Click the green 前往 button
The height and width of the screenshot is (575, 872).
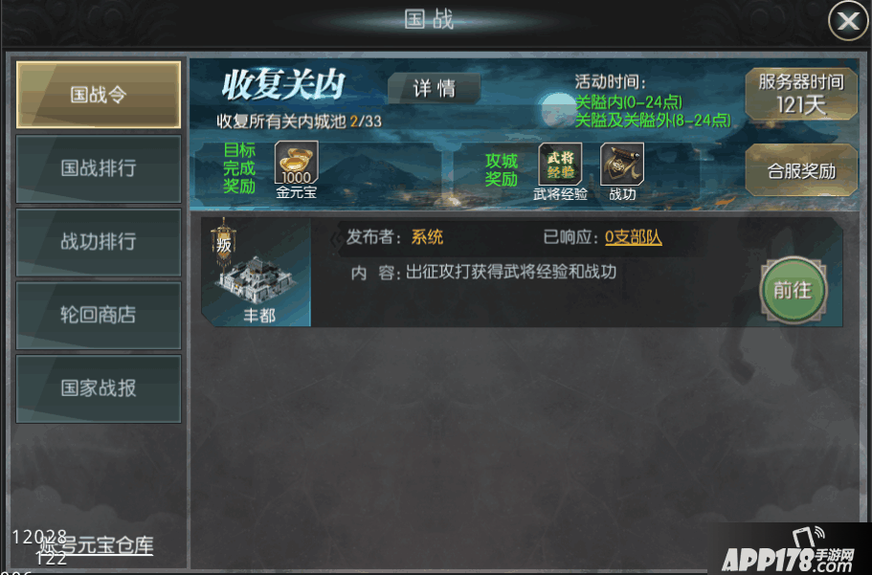[x=793, y=290]
